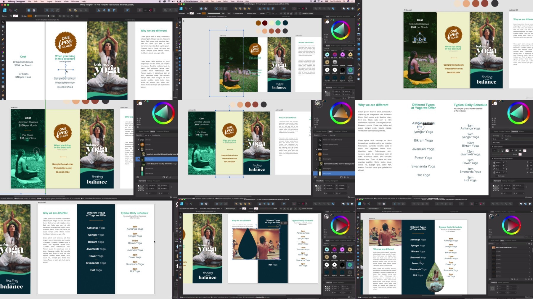Collapse the expanded Rectangle layer in the Normal blend panel
The image size is (533, 299).
tap(316, 159)
